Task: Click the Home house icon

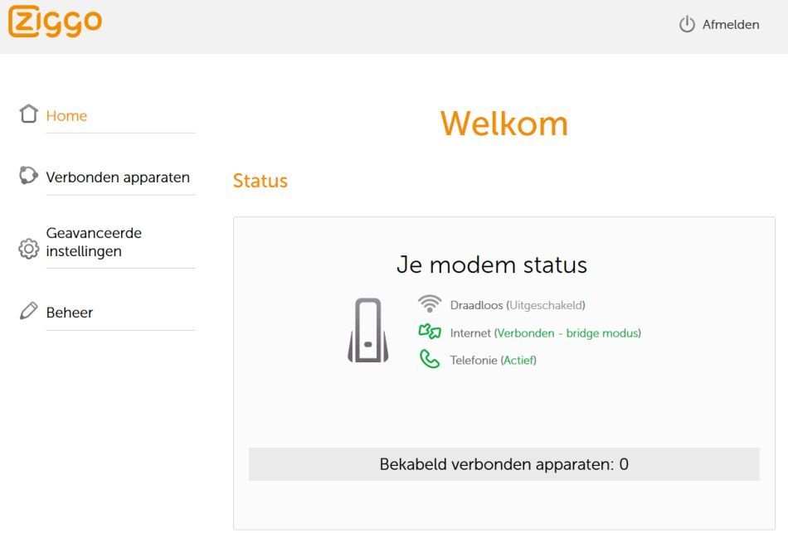Action: click(29, 114)
